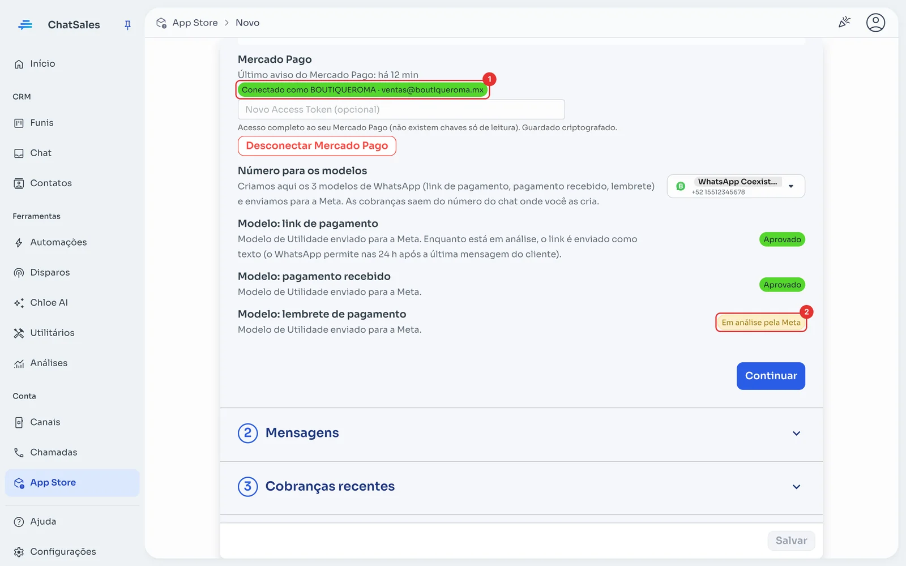This screenshot has height=566, width=906.
Task: Pin the sidebar with the pin icon
Action: [127, 25]
